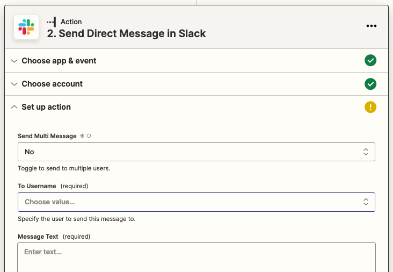Click the step title Send Direct Message in Slack
Viewport: 393px width, 272px height.
pyautogui.click(x=126, y=33)
